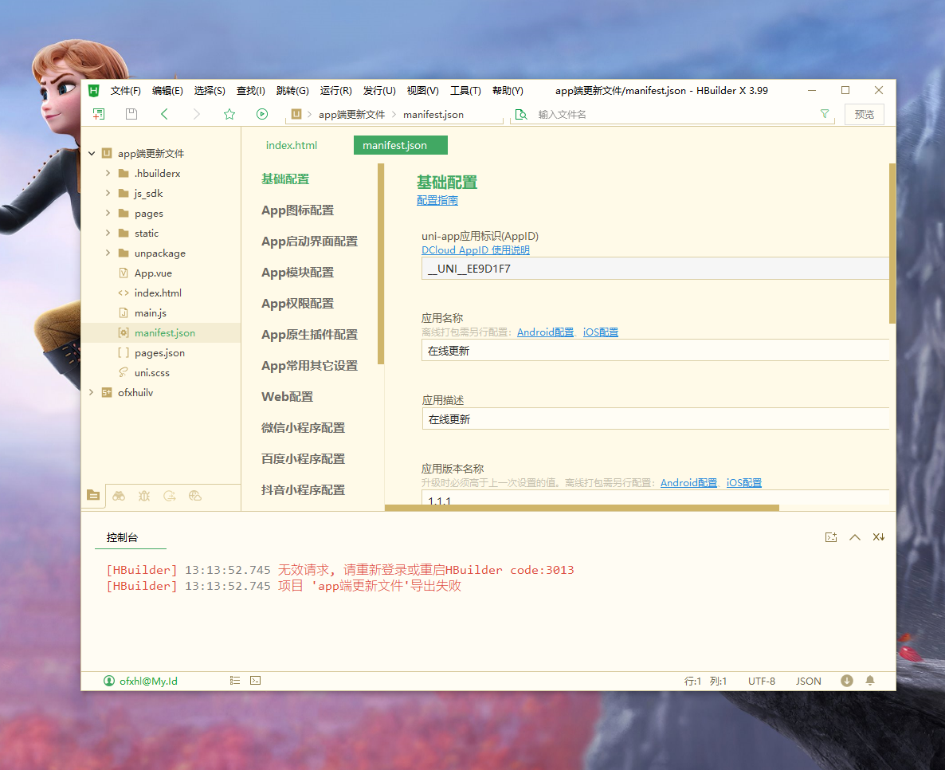Open the debug bug icon panel

pyautogui.click(x=144, y=496)
